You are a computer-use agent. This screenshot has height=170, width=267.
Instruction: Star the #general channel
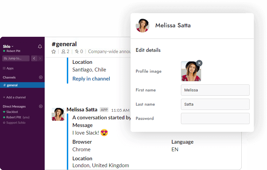click(54, 51)
